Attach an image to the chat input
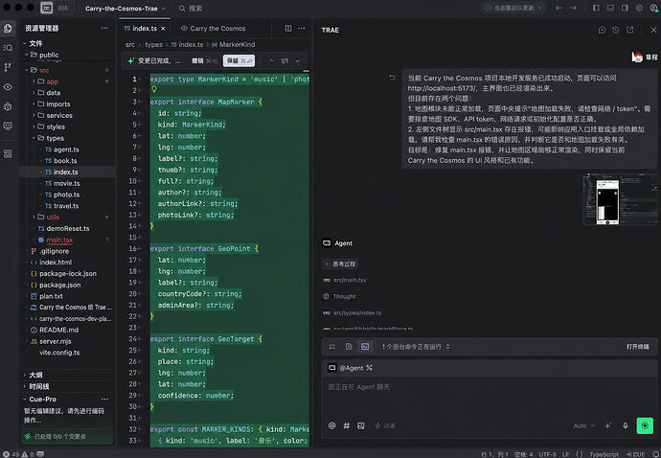The height and width of the screenshot is (458, 661). coord(361,425)
